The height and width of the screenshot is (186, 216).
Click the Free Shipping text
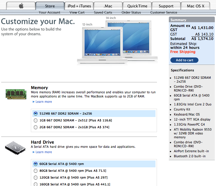pyautogui.click(x=183, y=52)
